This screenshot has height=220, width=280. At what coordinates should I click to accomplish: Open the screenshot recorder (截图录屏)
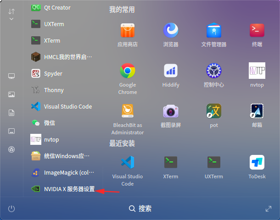point(171,111)
